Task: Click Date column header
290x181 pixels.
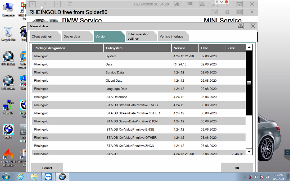Action: coord(212,48)
